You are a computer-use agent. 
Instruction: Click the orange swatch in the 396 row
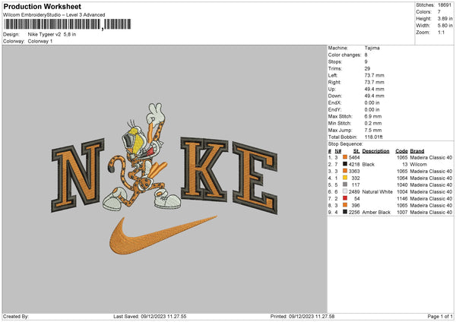click(345, 205)
